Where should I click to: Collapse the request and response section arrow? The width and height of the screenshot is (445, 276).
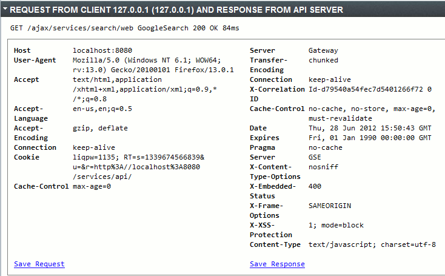tap(5, 9)
